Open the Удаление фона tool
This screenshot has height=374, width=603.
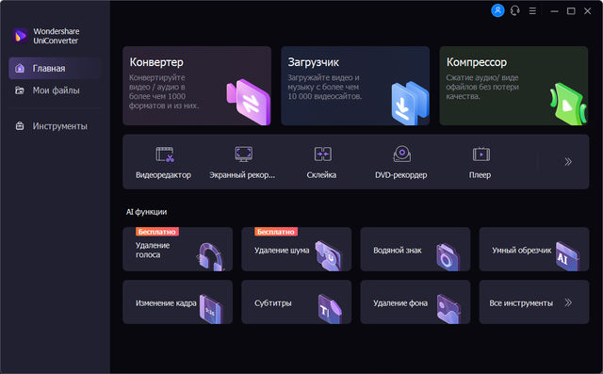[x=416, y=301]
